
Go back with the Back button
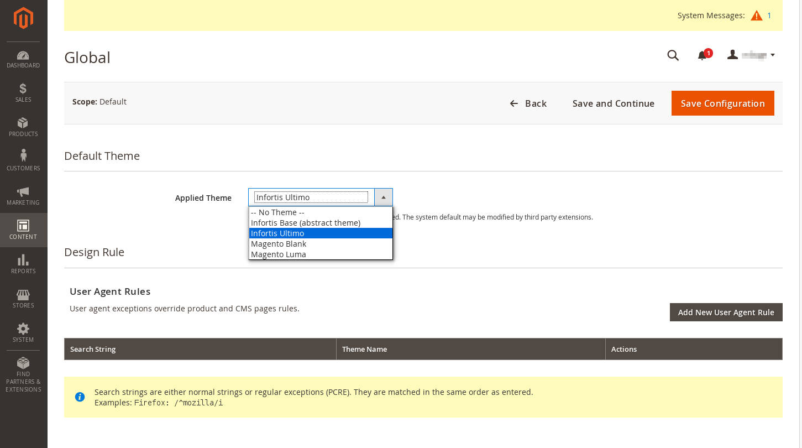528,103
